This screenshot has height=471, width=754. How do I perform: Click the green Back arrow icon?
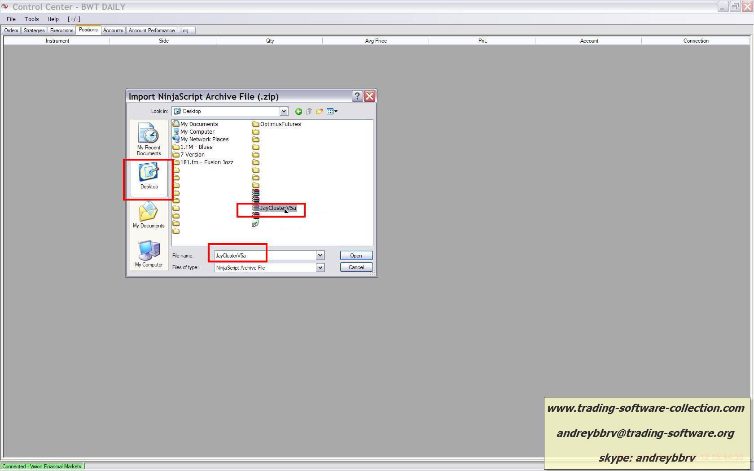(298, 111)
